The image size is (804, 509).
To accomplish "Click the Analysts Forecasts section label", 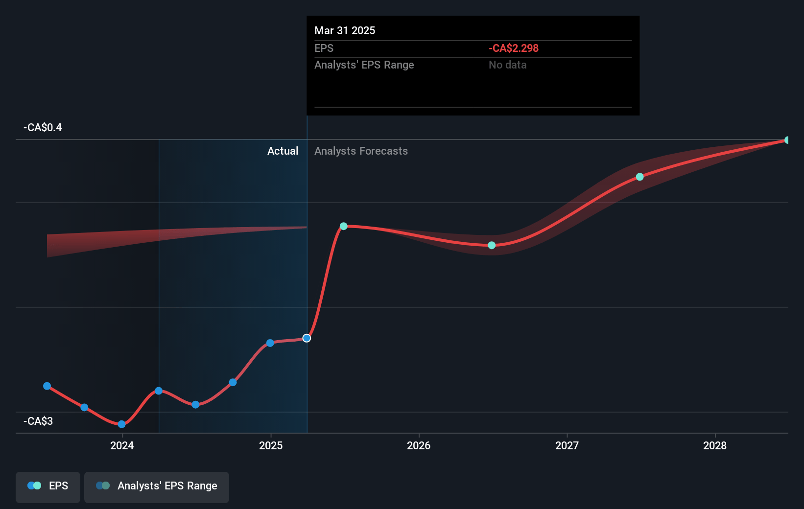I will tap(361, 151).
